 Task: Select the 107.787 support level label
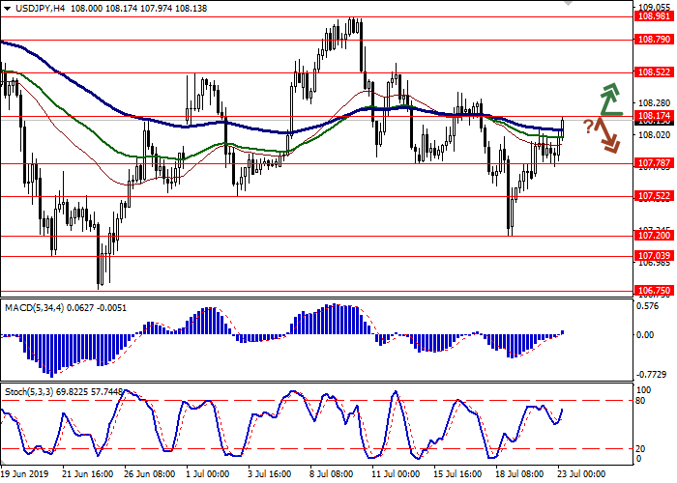(654, 163)
